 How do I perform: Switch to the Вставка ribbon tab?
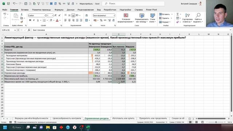(x=25, y=10)
